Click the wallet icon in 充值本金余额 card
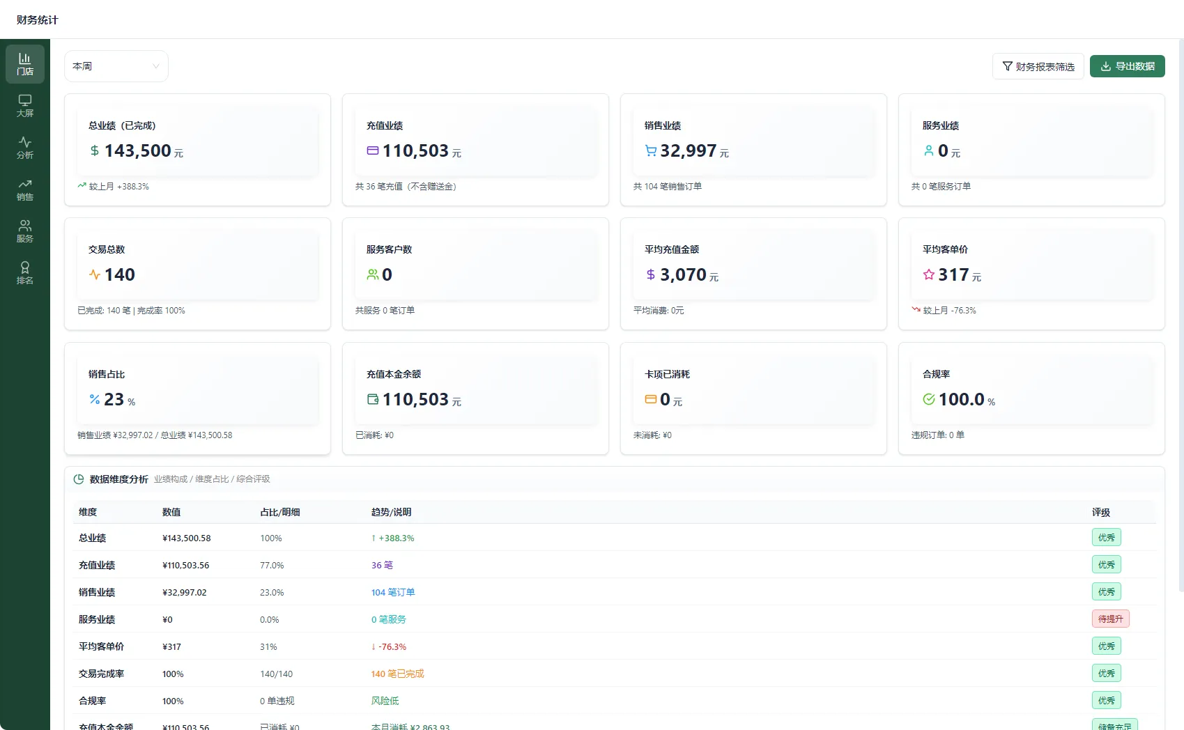This screenshot has height=730, width=1184. (x=373, y=399)
